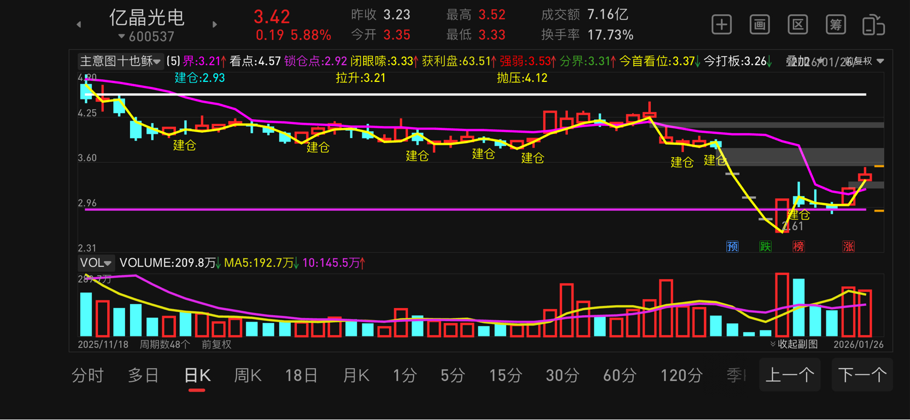Viewport: 910px width, 420px height.
Task: Tap the change value 0.19 5.88%
Action: [x=293, y=36]
